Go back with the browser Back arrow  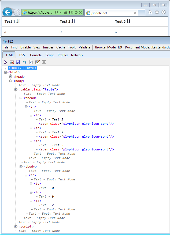click(x=7, y=12)
